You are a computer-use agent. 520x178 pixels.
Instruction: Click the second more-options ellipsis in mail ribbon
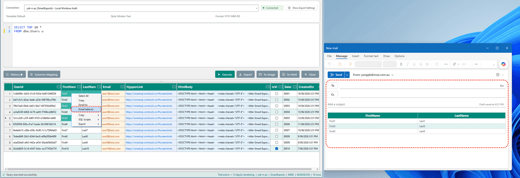click(476, 64)
